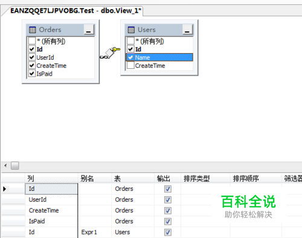Viewport: 302px width, 238px height.
Task: Uncheck CreateTime column in Orders table
Action: (32, 65)
